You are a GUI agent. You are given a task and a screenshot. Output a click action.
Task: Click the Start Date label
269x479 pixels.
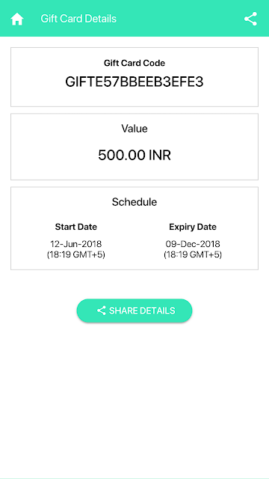tap(76, 227)
